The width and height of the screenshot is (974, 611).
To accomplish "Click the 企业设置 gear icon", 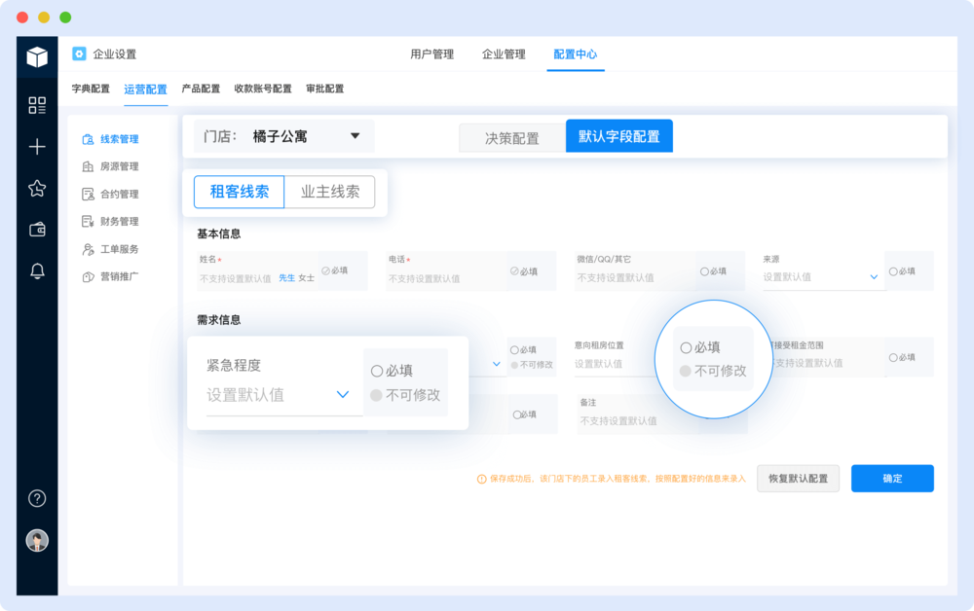I will click(x=79, y=54).
